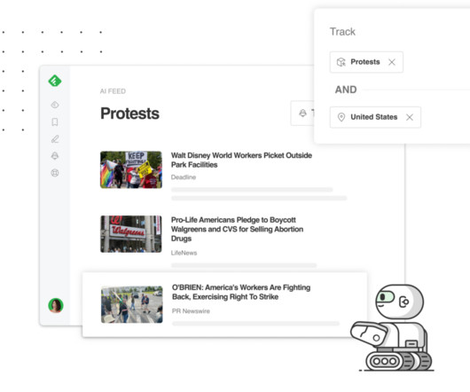Click the help lifebuoy icon in sidebar

[55, 173]
